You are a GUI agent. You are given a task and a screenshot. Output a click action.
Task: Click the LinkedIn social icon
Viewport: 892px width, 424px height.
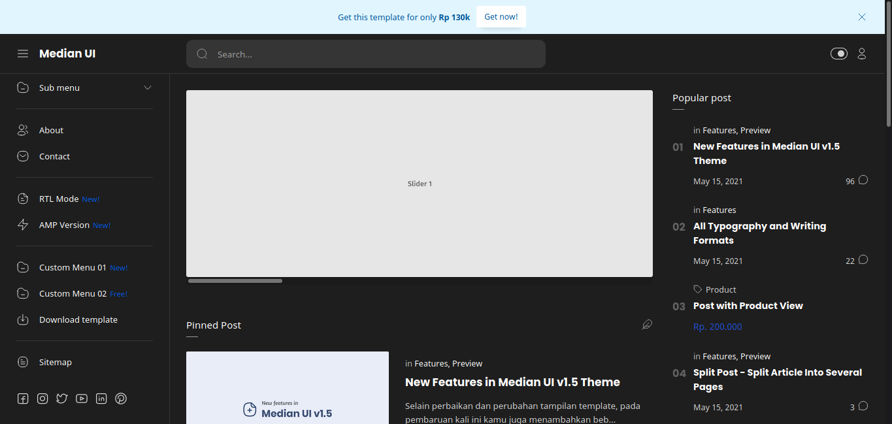(101, 399)
